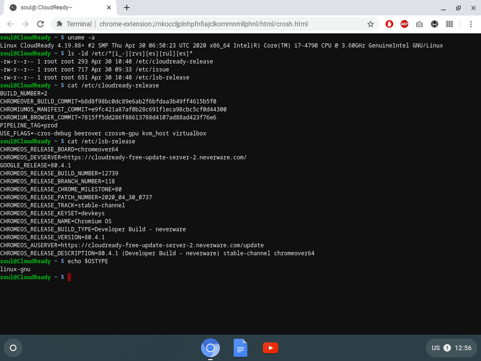The height and width of the screenshot is (361, 481).
Task: Open YouTube from the shelf
Action: pos(271,348)
